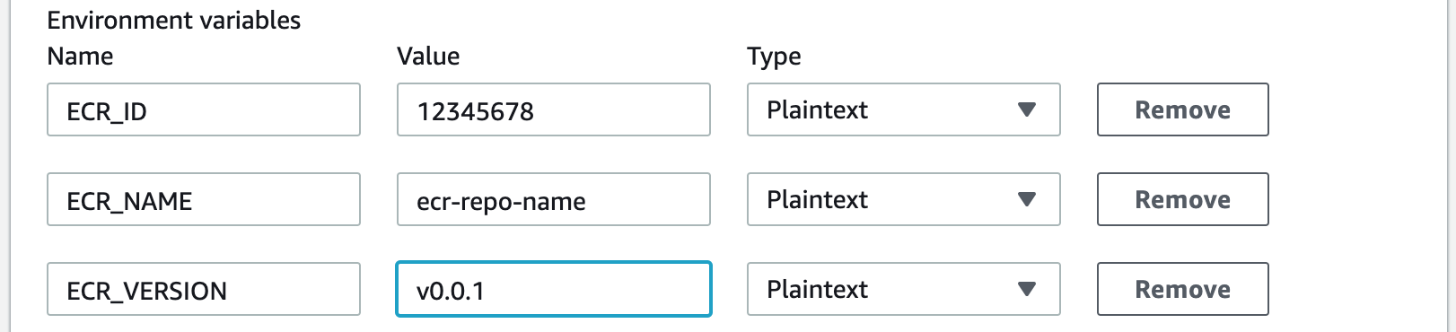Focus the ECR_NAME name field

(x=204, y=199)
